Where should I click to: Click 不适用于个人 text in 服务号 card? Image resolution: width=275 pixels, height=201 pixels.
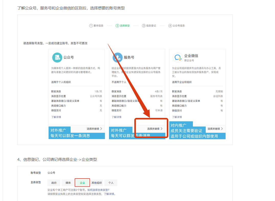(119, 82)
